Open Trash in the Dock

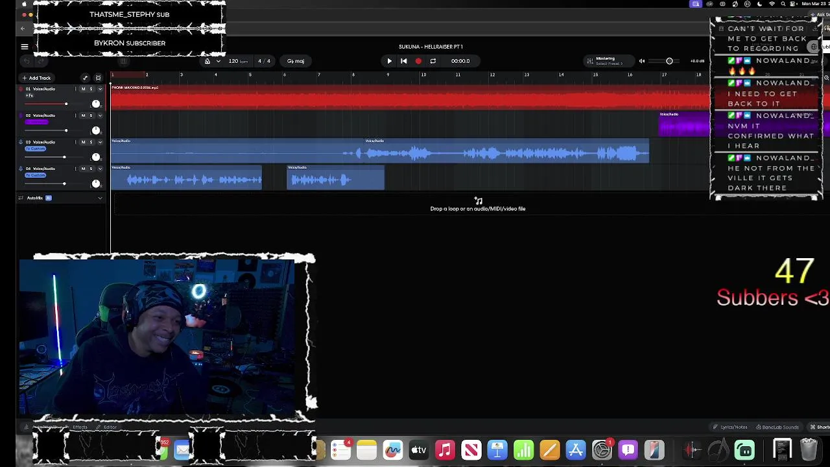(x=809, y=449)
